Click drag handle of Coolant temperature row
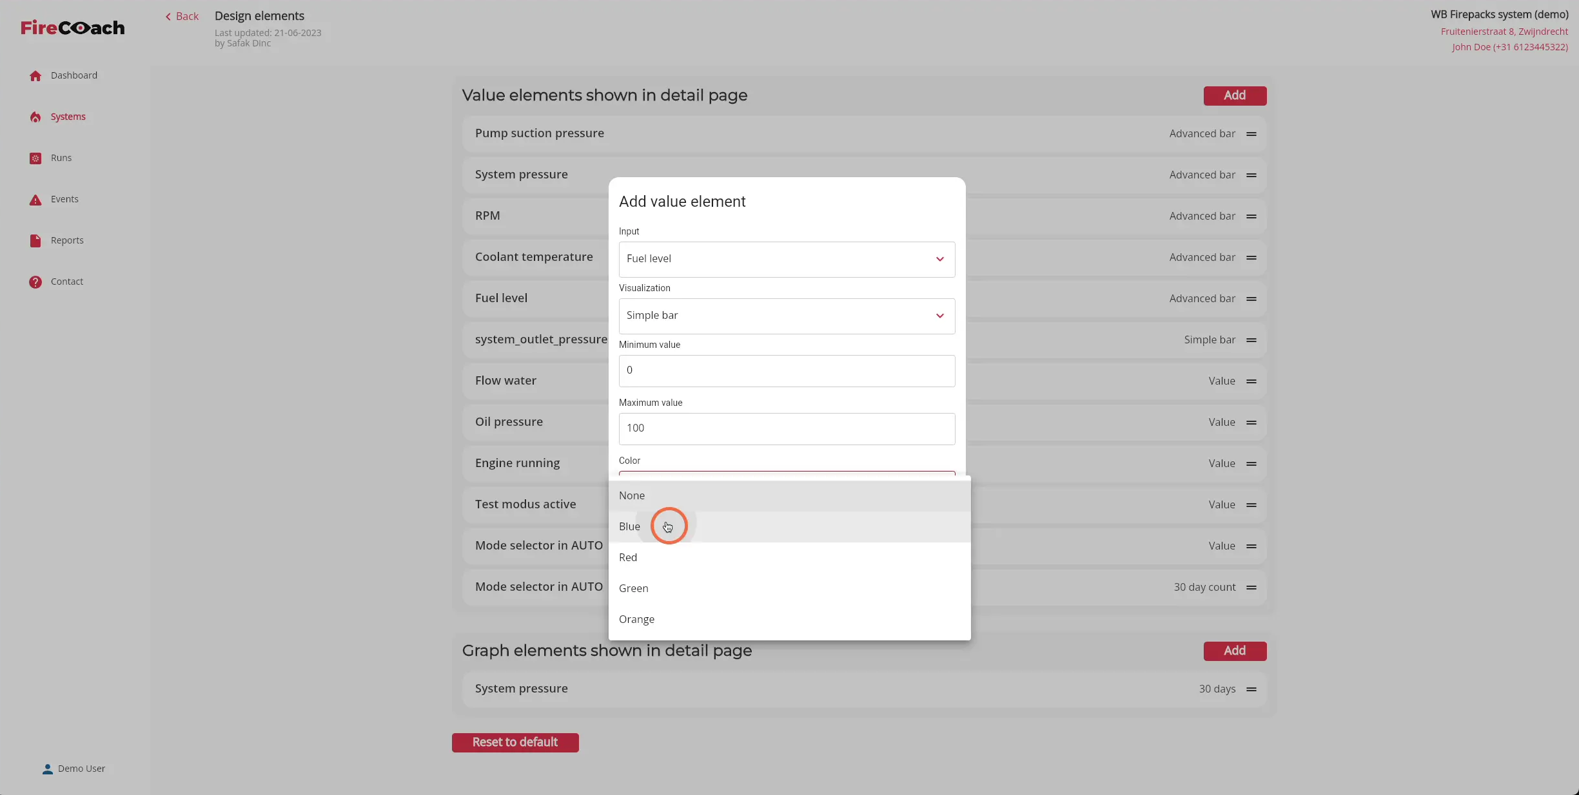1579x795 pixels. (x=1251, y=258)
